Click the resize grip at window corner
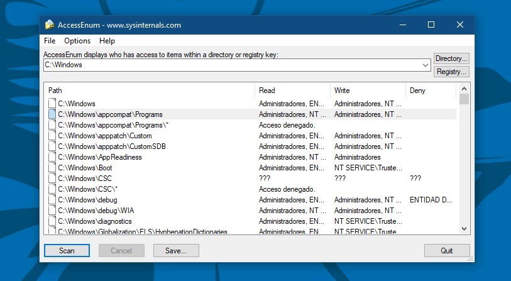Viewport: 511px width, 281px height. (470, 259)
